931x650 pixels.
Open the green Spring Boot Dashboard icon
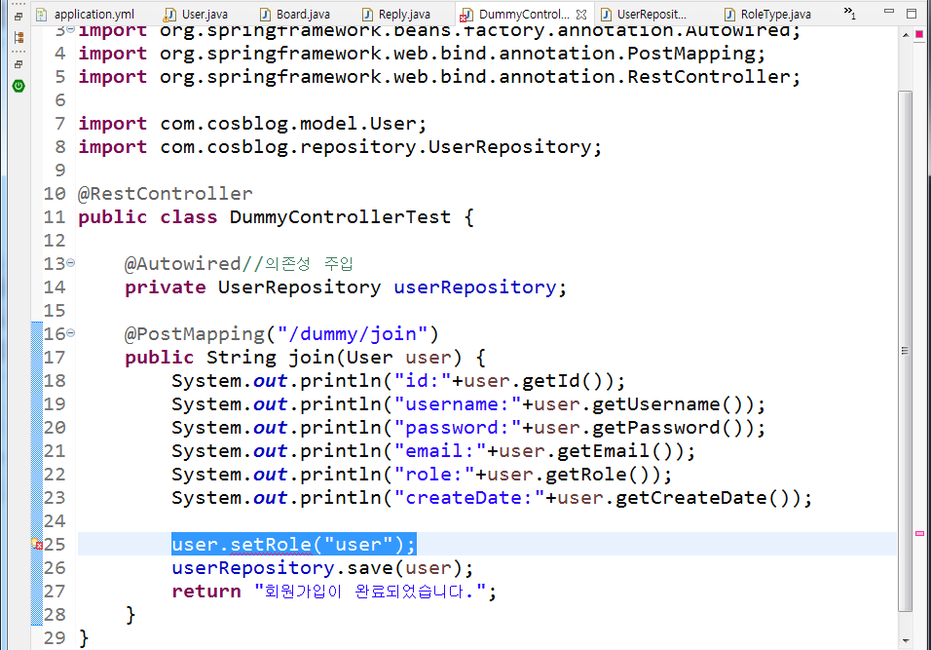19,86
